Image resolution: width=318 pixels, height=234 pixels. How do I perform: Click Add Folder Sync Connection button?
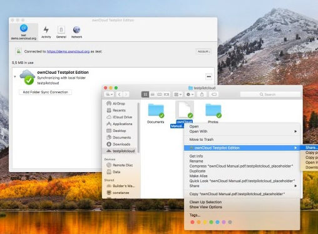45,92
